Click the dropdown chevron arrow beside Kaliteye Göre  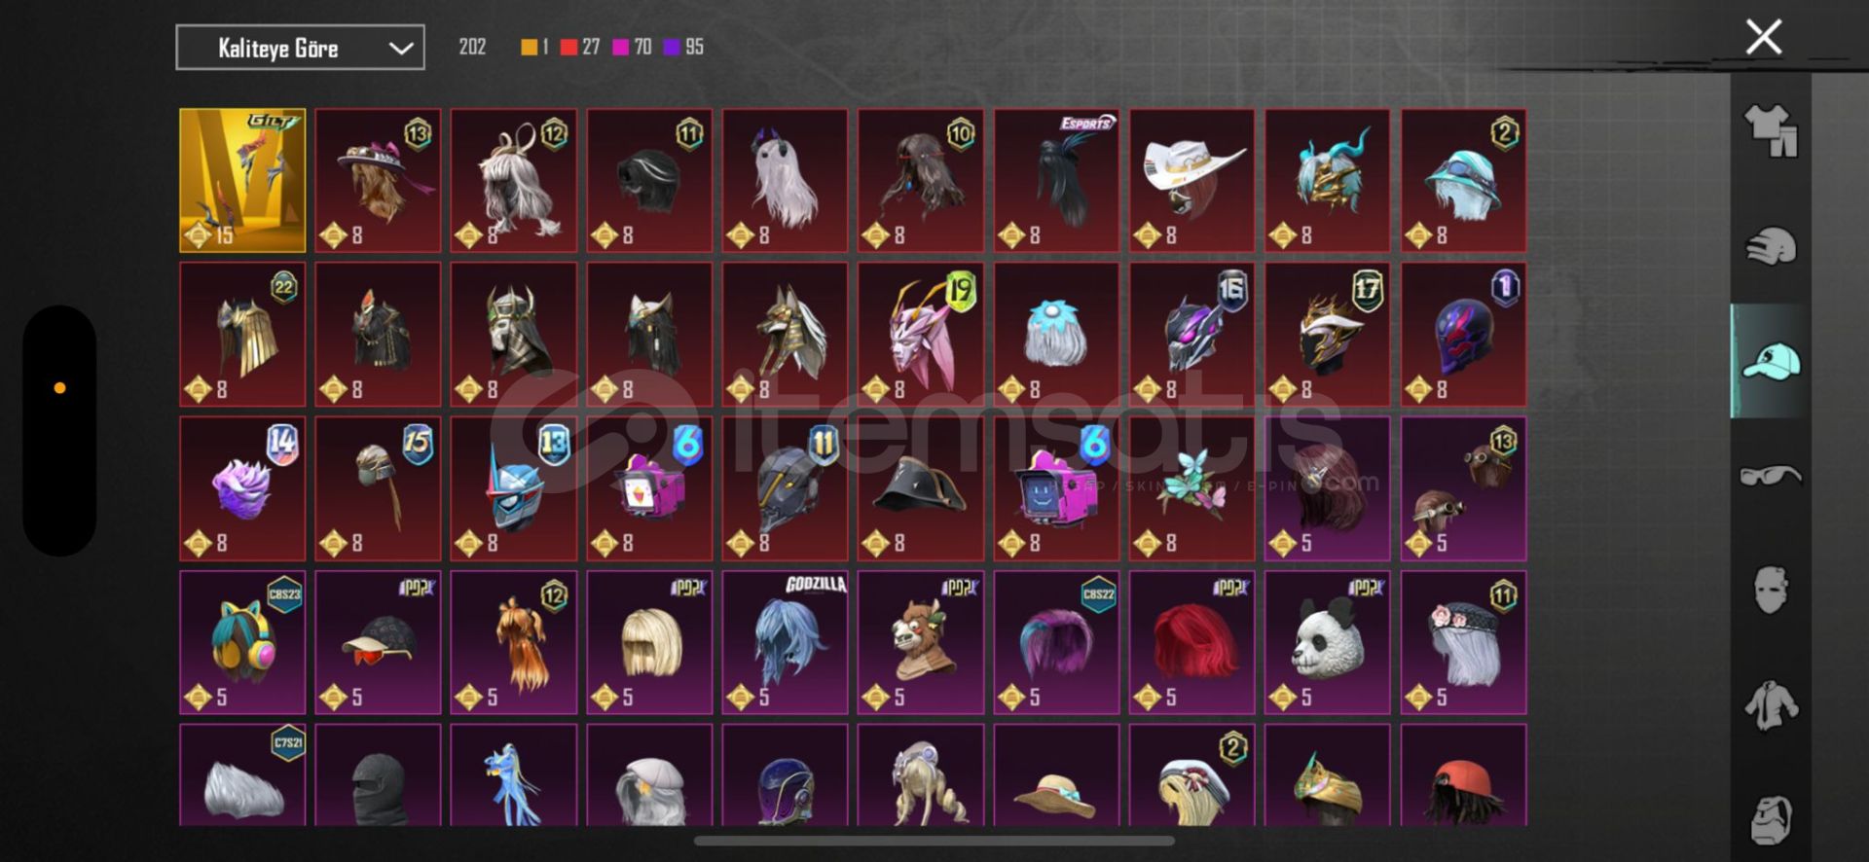tap(401, 49)
